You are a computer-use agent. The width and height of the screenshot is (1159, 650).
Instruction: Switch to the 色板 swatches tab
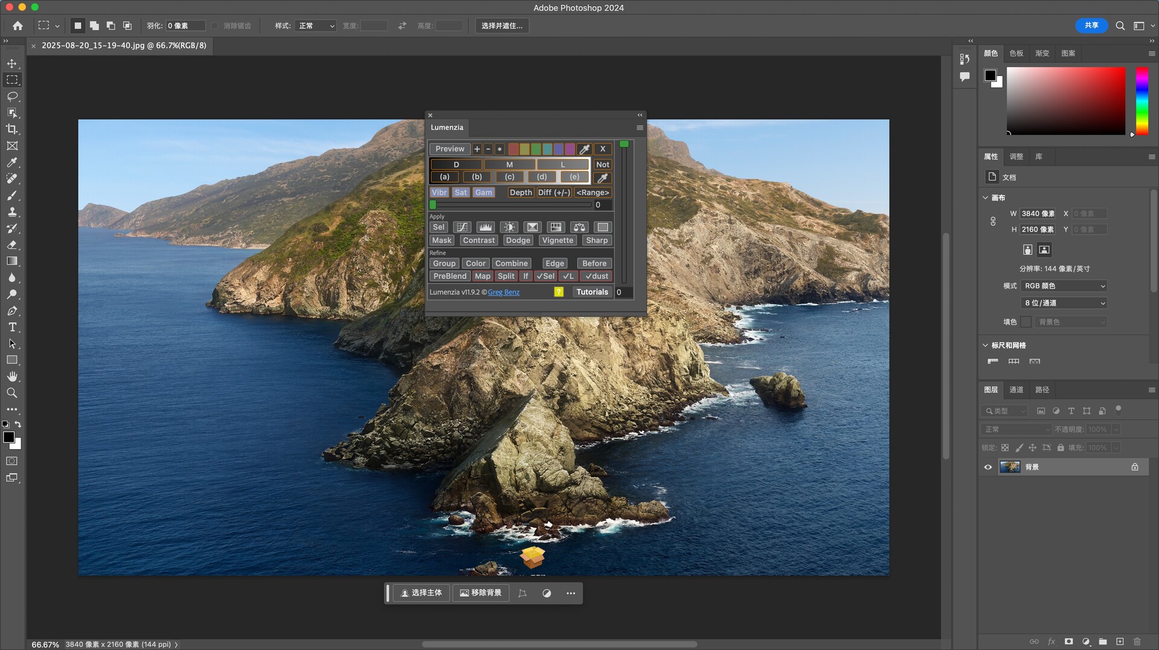pos(1016,54)
